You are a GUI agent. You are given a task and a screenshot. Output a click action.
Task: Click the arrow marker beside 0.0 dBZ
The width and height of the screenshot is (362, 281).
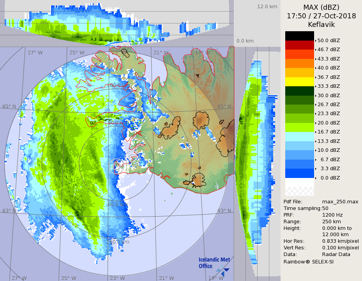[x=316, y=178]
